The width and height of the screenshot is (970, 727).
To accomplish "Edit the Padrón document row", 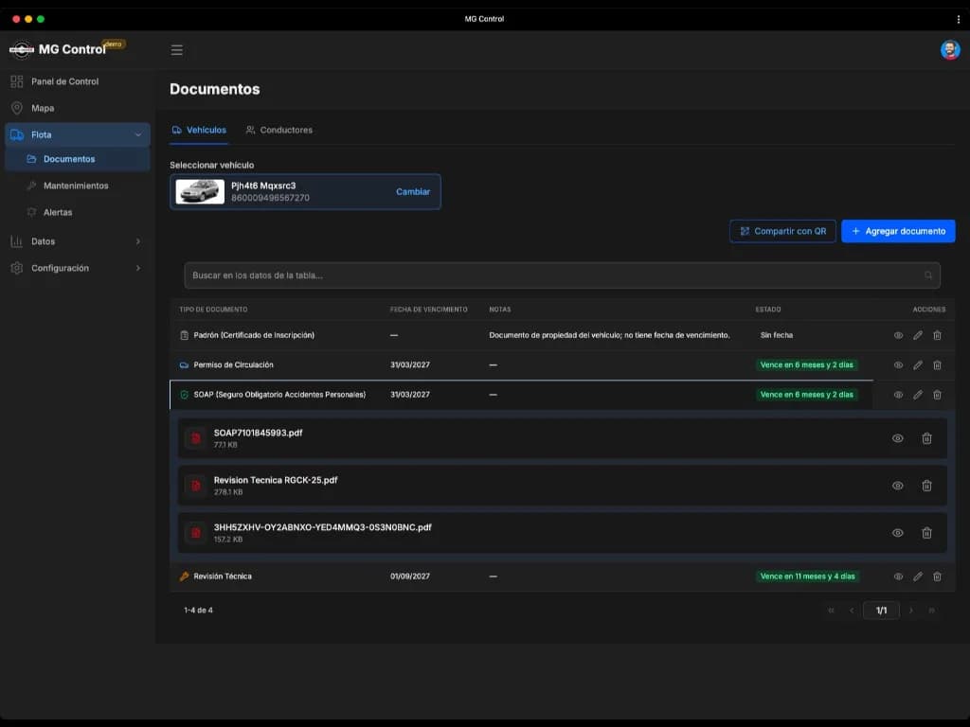I will (x=917, y=335).
